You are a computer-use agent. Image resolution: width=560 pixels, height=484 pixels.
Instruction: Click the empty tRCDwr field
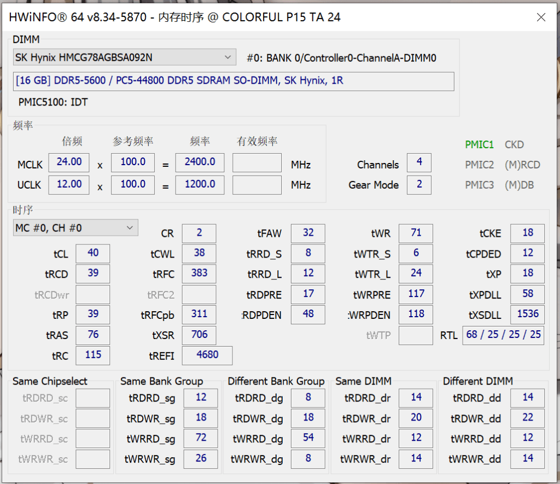[93, 294]
